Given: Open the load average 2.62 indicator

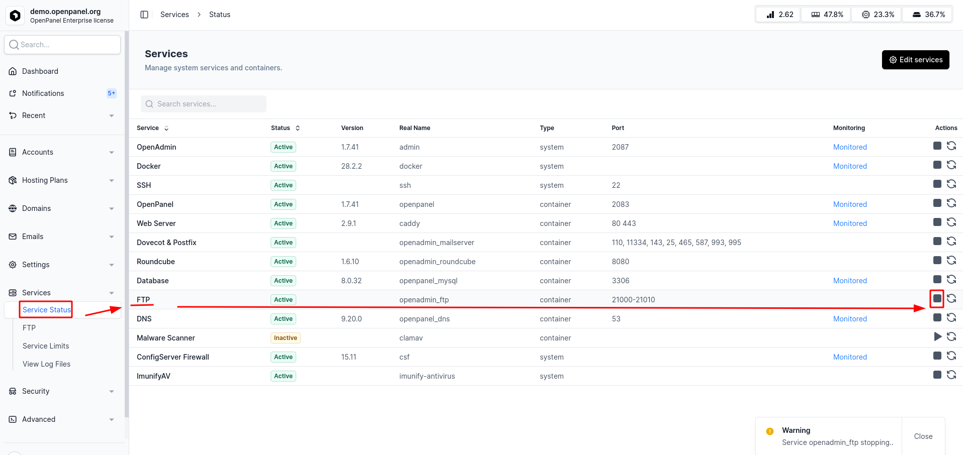Looking at the screenshot, I should click(778, 15).
